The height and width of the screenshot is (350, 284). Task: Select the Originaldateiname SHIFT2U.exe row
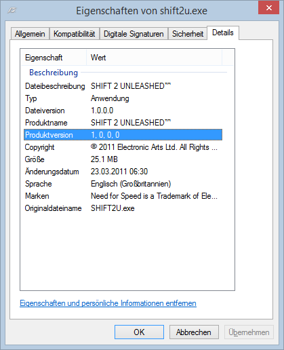(123, 208)
